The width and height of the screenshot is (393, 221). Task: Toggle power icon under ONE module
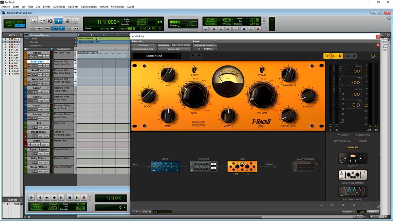pyautogui.click(x=236, y=174)
